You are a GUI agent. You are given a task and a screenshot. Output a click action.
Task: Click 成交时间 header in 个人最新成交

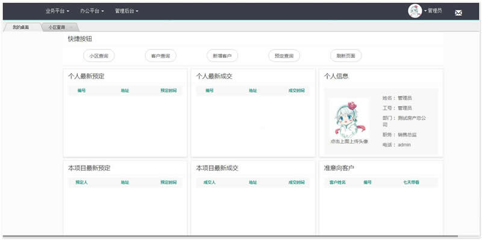pos(296,91)
